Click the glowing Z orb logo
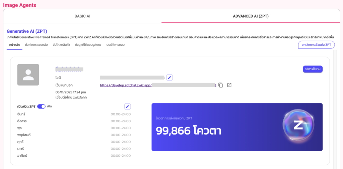Viewport: 343px width, 169px height. 298,126
